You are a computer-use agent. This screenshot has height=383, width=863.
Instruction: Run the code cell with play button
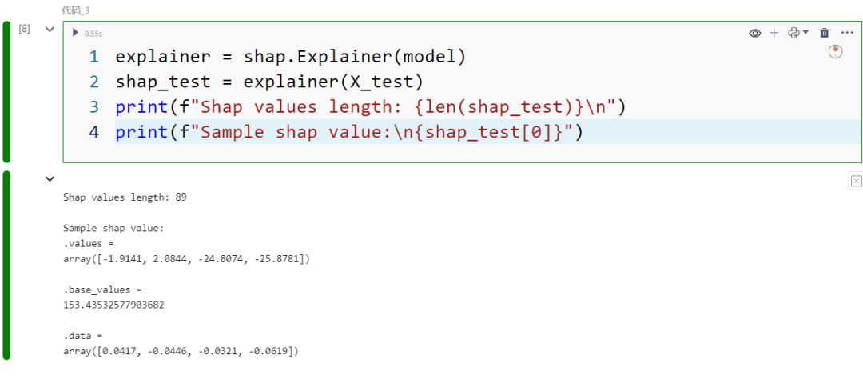click(x=75, y=33)
